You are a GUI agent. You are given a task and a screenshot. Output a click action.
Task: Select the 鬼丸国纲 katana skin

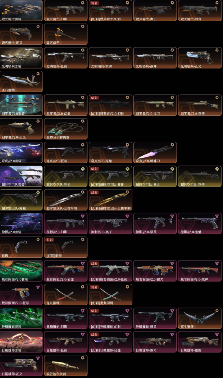[66, 295]
